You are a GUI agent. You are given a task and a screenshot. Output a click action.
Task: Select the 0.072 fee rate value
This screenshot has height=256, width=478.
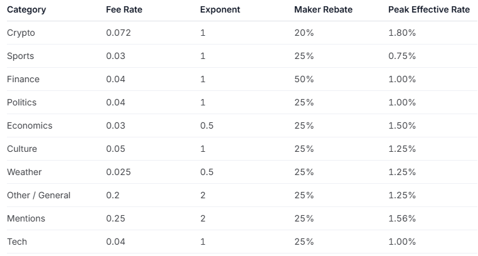tap(119, 33)
